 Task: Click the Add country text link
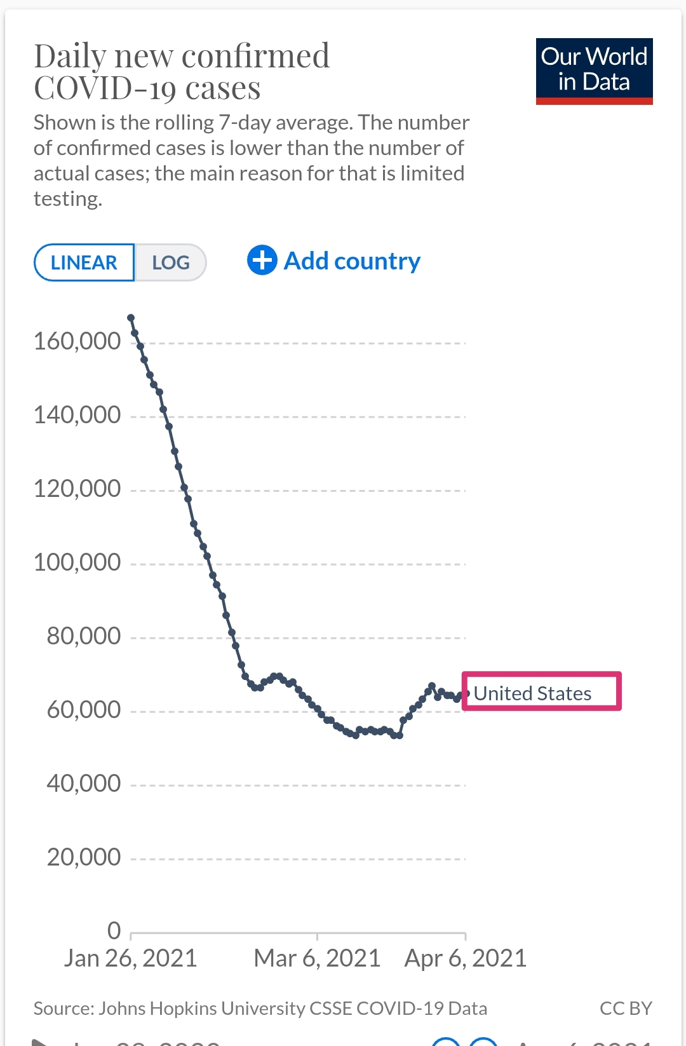[352, 261]
